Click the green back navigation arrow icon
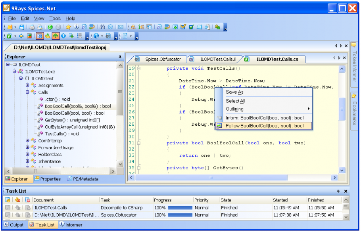361x232 pixels. coord(50,27)
